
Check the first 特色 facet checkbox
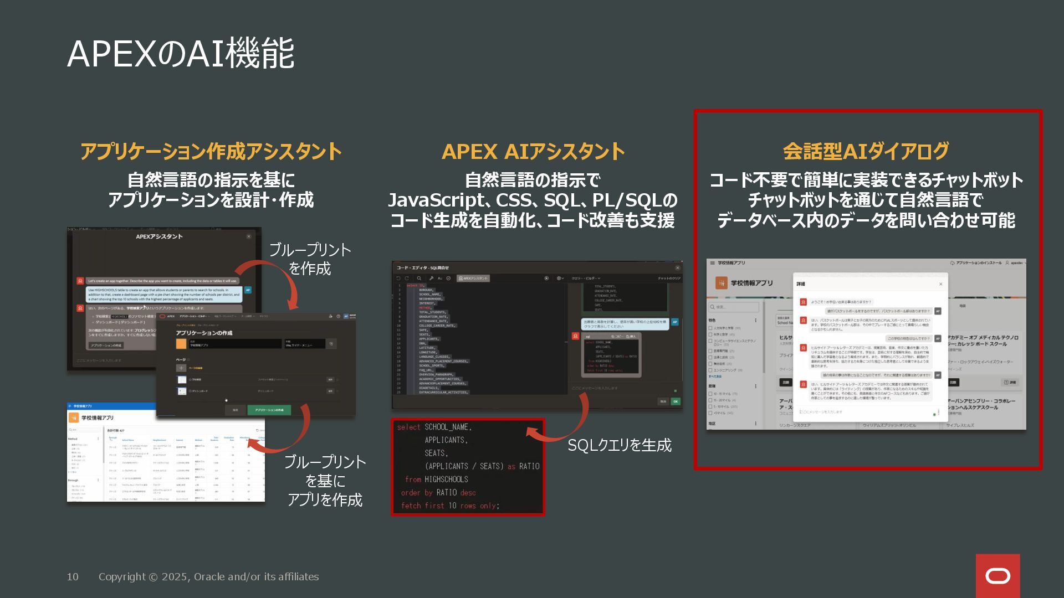click(x=710, y=328)
